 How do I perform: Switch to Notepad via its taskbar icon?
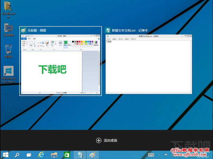pos(80,155)
